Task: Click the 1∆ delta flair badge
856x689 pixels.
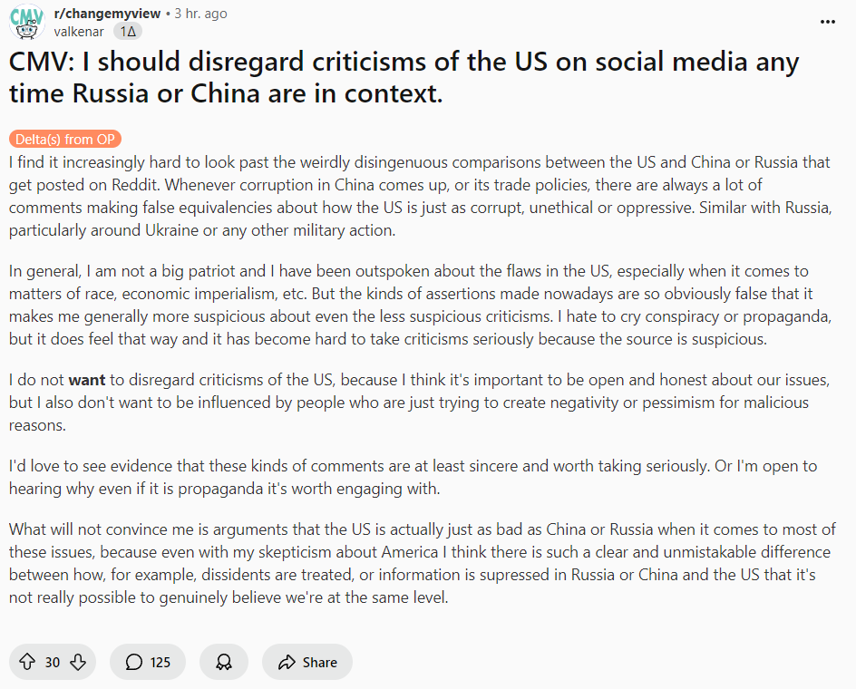Action: (128, 32)
